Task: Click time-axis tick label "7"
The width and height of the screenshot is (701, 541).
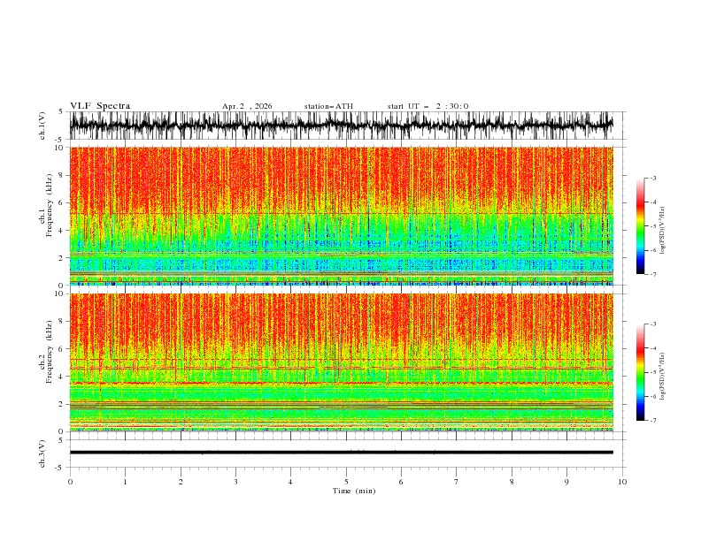Action: pyautogui.click(x=457, y=482)
